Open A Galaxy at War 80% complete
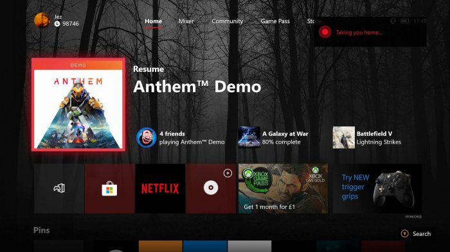The height and width of the screenshot is (252, 450). [285, 138]
